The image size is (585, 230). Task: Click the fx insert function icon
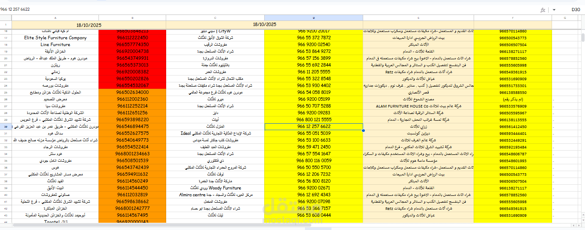[x=543, y=10]
